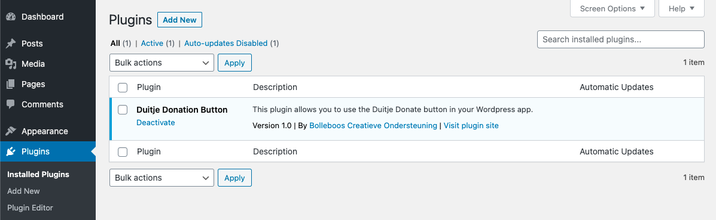Click the Plugins plug icon in sidebar
Viewport: 716px width, 220px height.
click(x=11, y=151)
